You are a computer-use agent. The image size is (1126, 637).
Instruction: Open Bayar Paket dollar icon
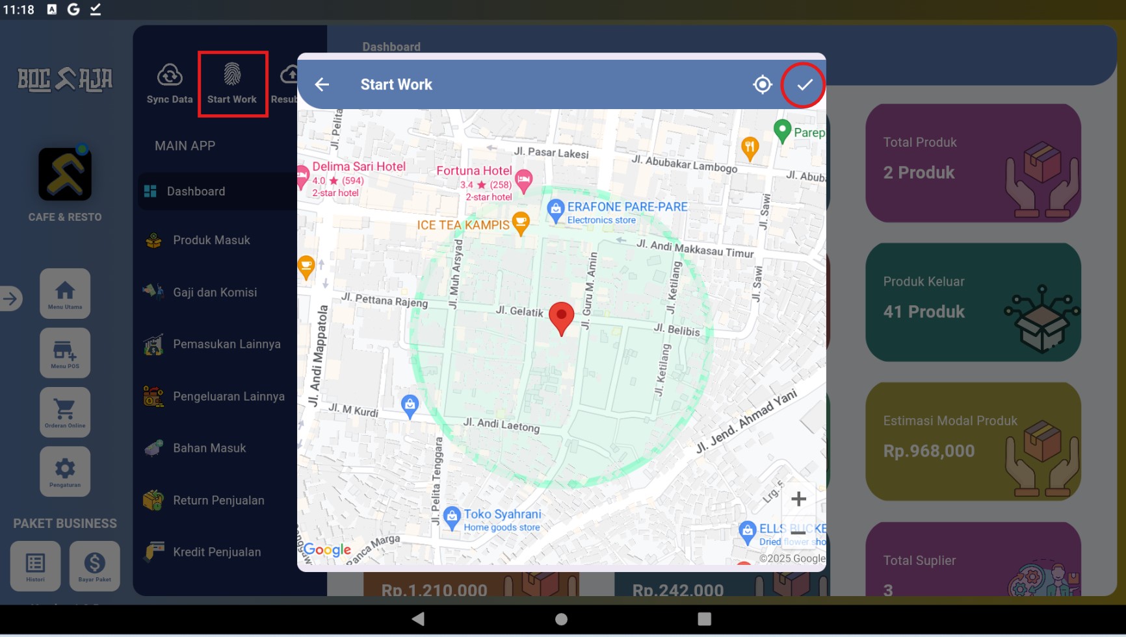click(x=95, y=566)
